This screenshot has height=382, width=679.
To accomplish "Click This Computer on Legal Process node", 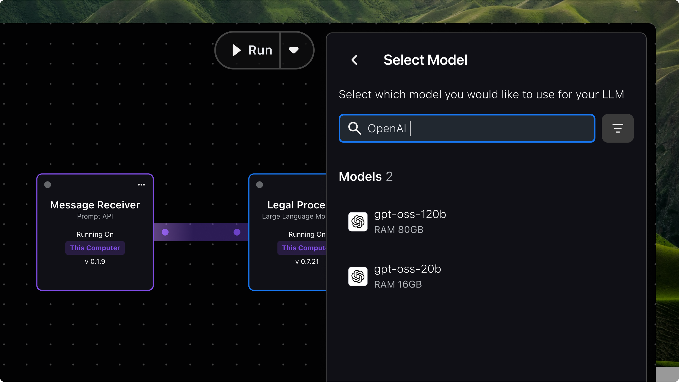I will (x=302, y=248).
